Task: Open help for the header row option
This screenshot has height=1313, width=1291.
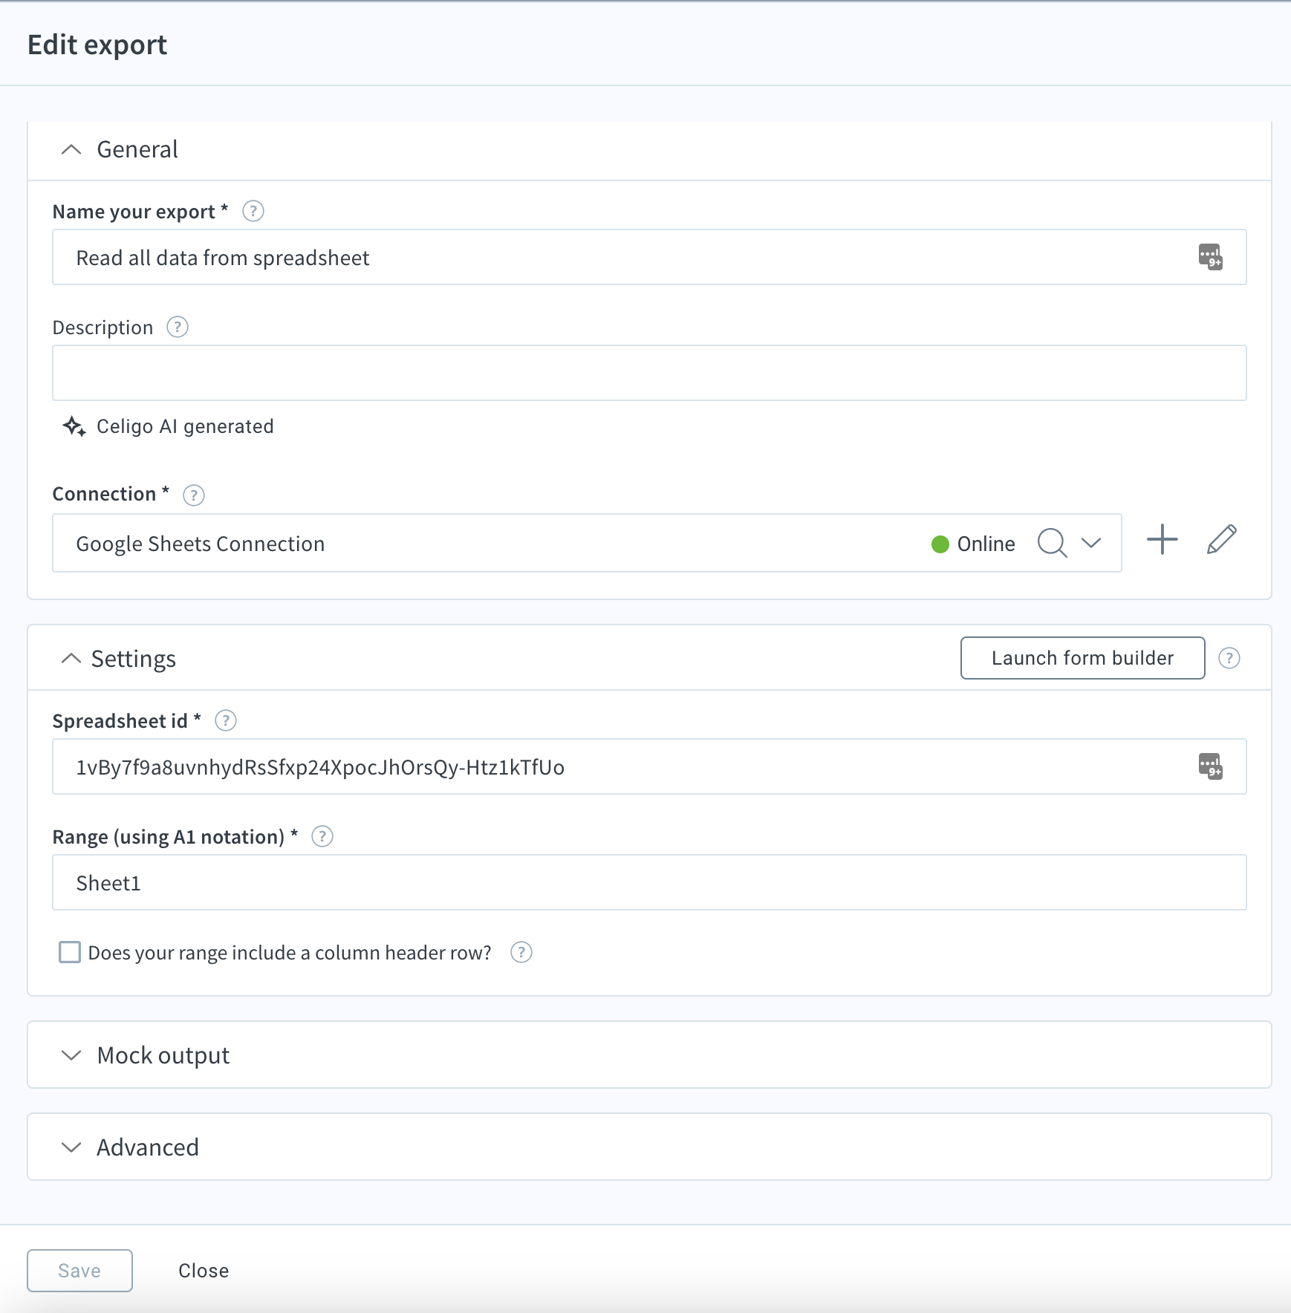Action: click(x=521, y=952)
